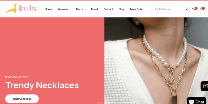Open the yellow floating widget icon
This screenshot has width=208, height=104.
coord(205,86)
